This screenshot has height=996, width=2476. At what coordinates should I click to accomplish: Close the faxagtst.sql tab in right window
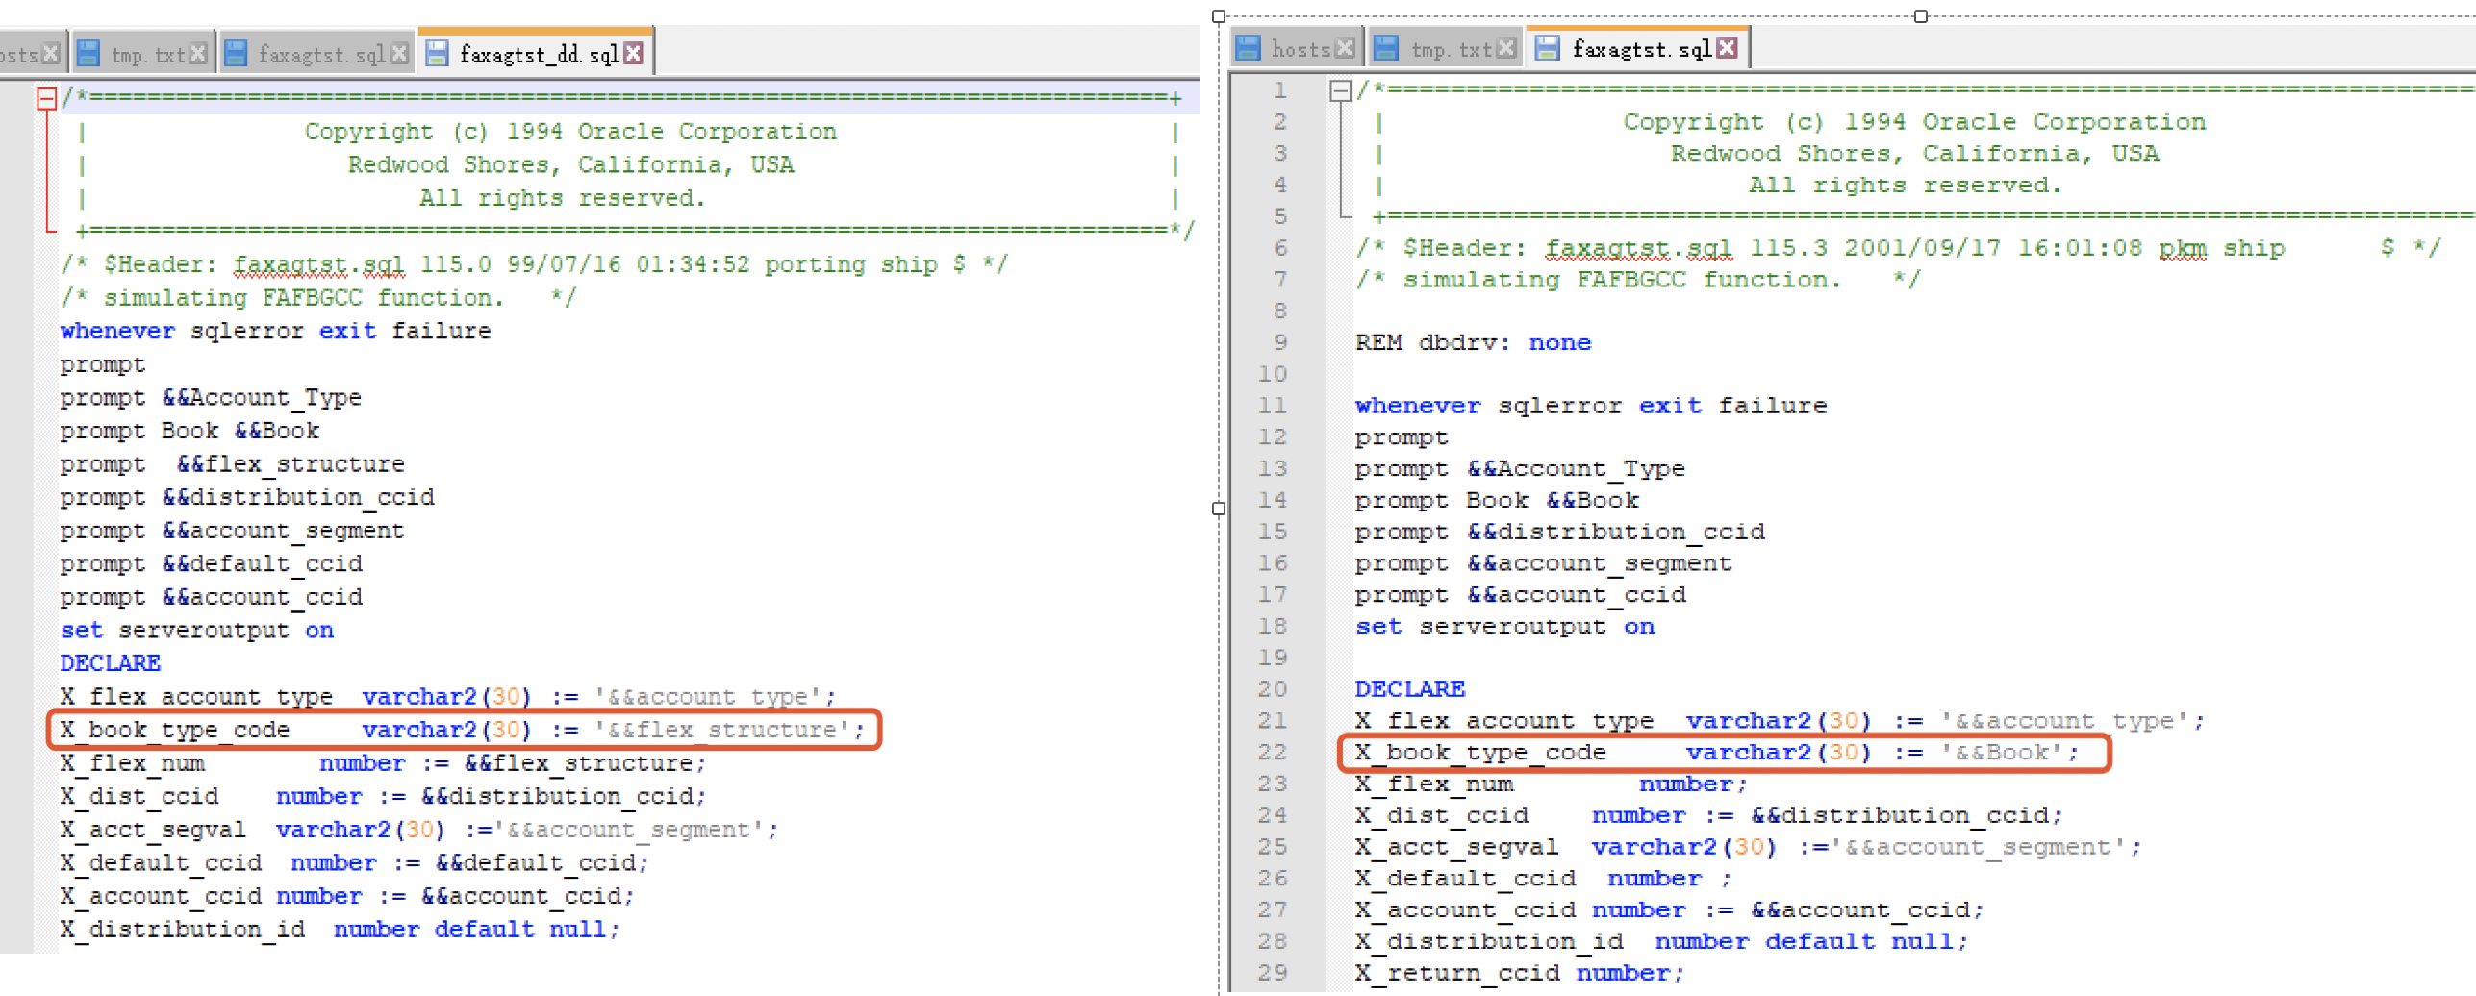click(x=1727, y=48)
